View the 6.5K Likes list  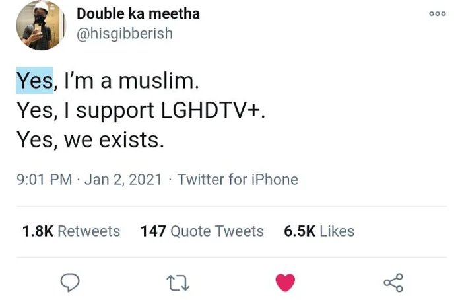point(319,231)
